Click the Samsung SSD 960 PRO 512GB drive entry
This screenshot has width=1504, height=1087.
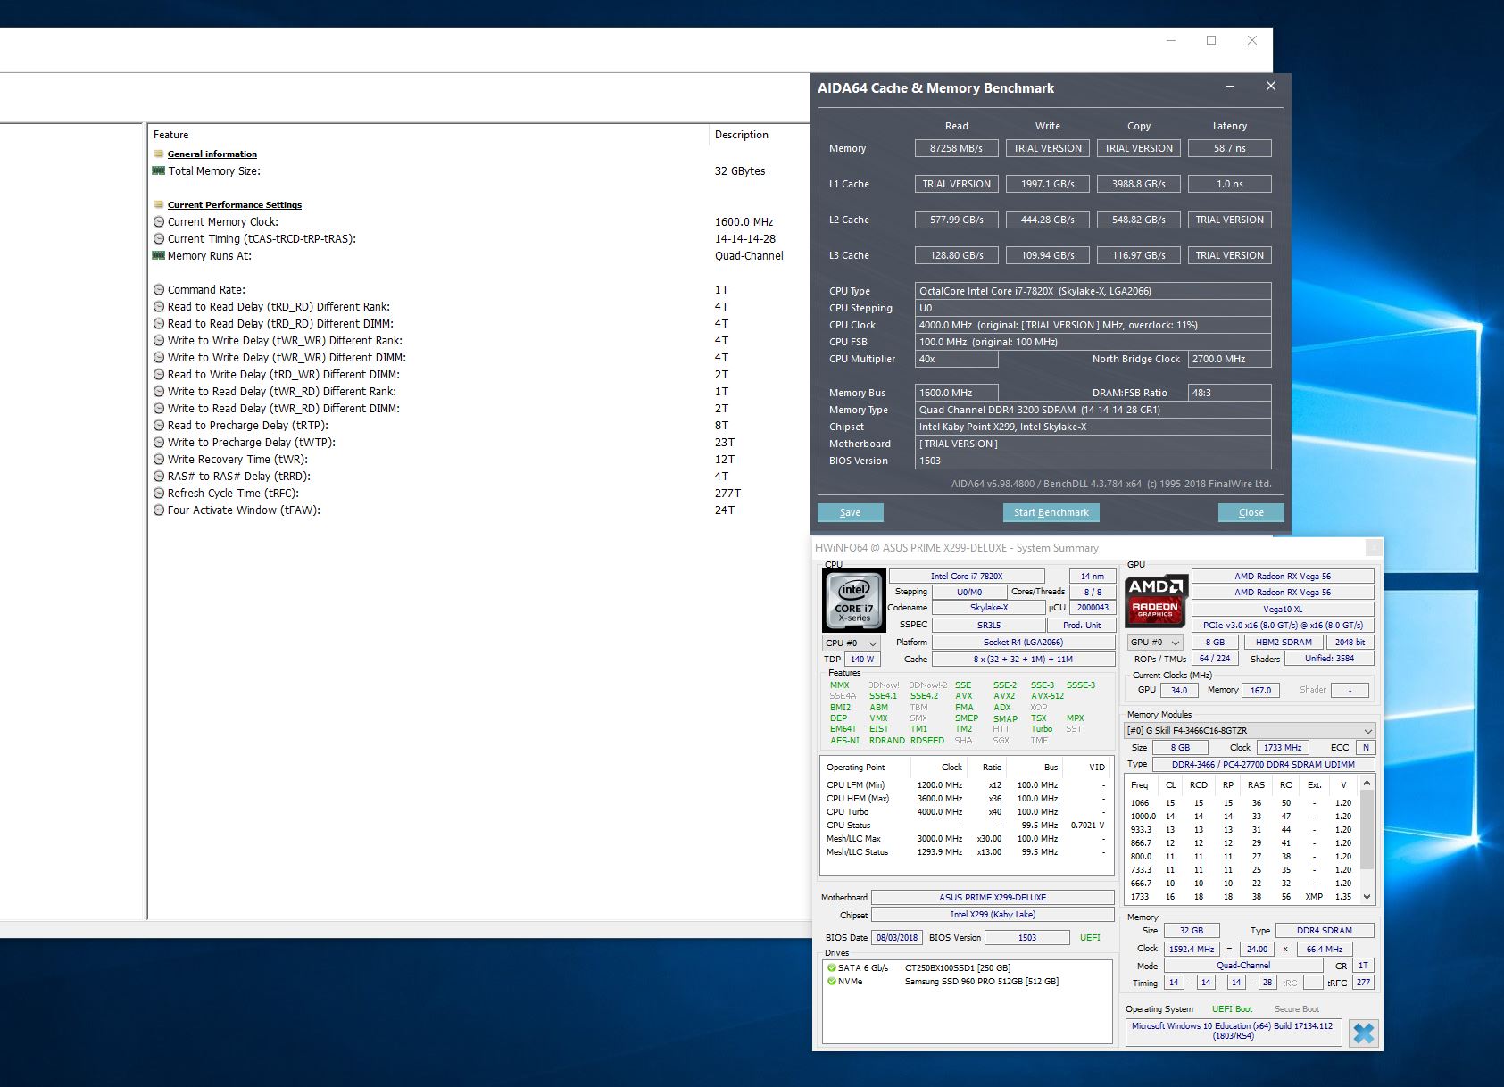tap(981, 982)
